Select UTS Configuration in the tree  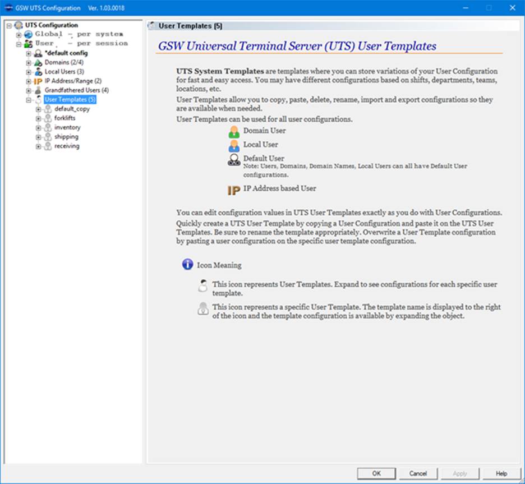click(52, 25)
